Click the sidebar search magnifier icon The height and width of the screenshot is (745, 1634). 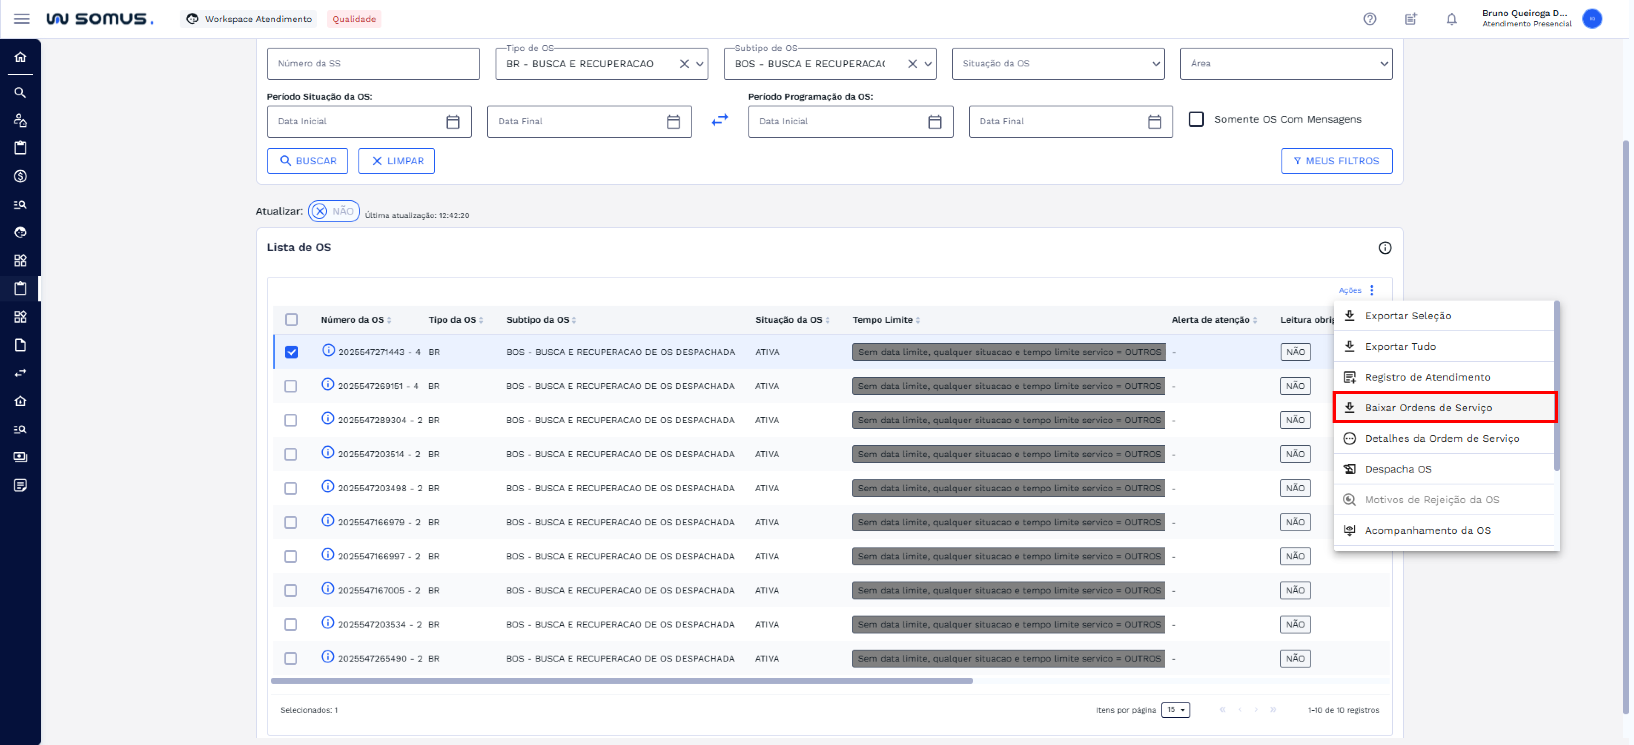(20, 92)
